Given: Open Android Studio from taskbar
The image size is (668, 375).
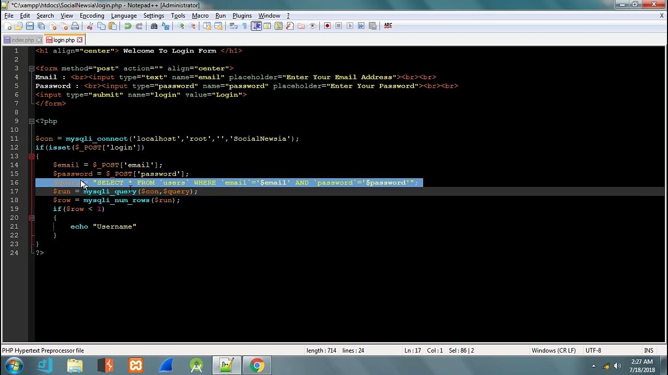Looking at the screenshot, I should click(196, 366).
